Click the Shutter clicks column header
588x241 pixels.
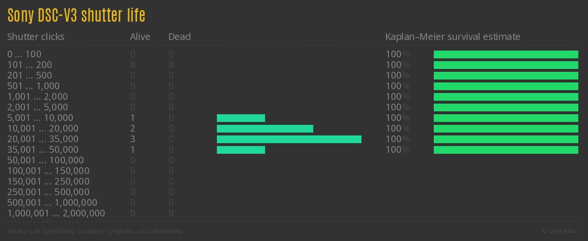[x=36, y=37]
